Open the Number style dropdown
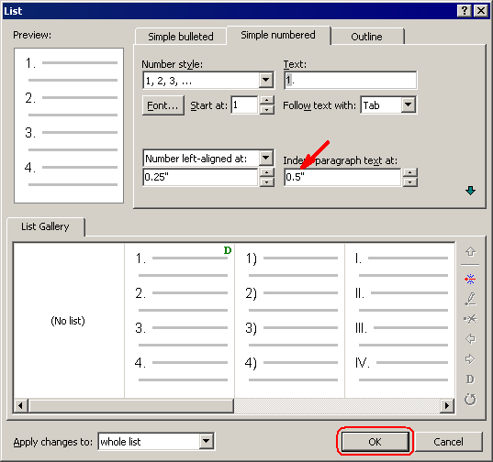The width and height of the screenshot is (493, 462). (265, 81)
